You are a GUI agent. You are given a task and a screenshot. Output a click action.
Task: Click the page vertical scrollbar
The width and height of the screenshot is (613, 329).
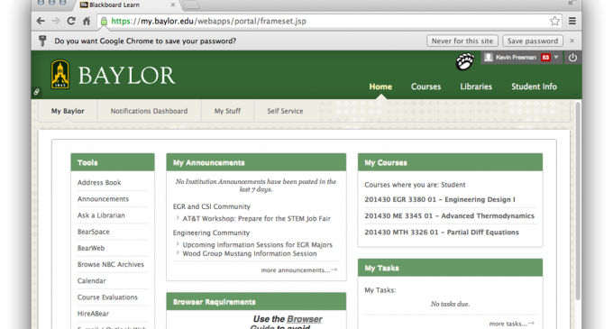578,201
